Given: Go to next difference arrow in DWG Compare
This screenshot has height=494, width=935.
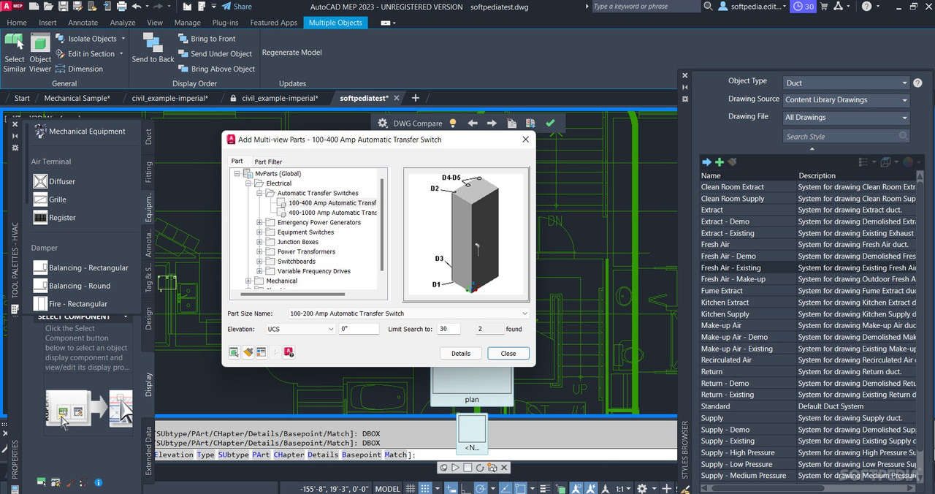Looking at the screenshot, I should [492, 123].
